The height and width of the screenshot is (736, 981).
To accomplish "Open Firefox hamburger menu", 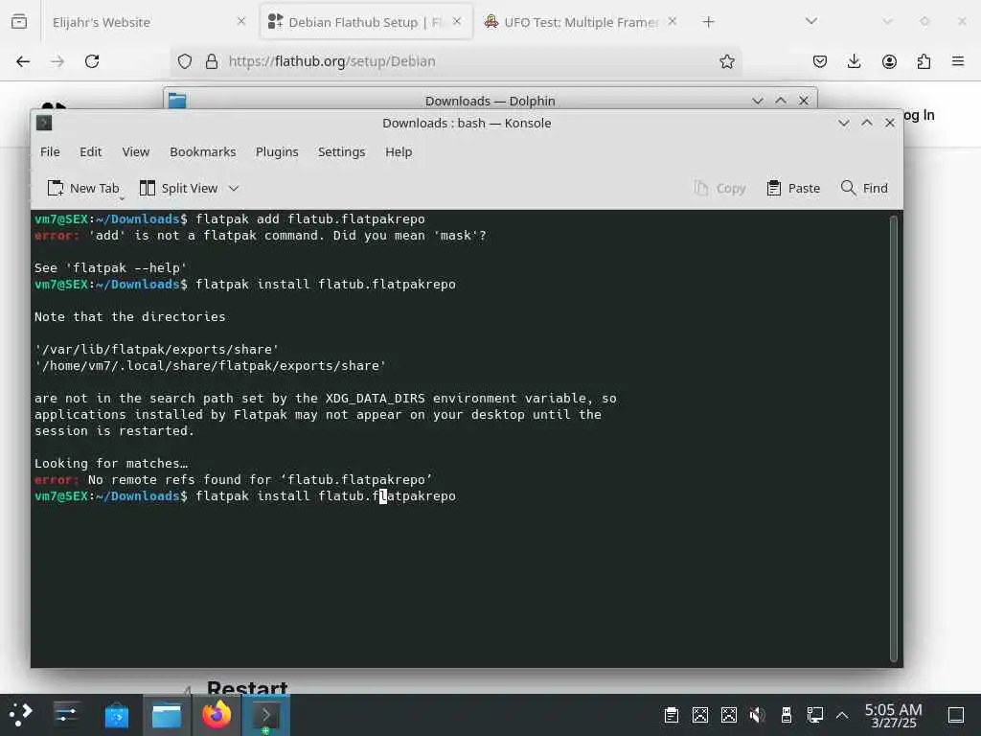I will point(958,61).
